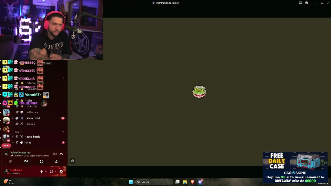
Task: Start an activity from voice panel
Action: click(x=41, y=161)
